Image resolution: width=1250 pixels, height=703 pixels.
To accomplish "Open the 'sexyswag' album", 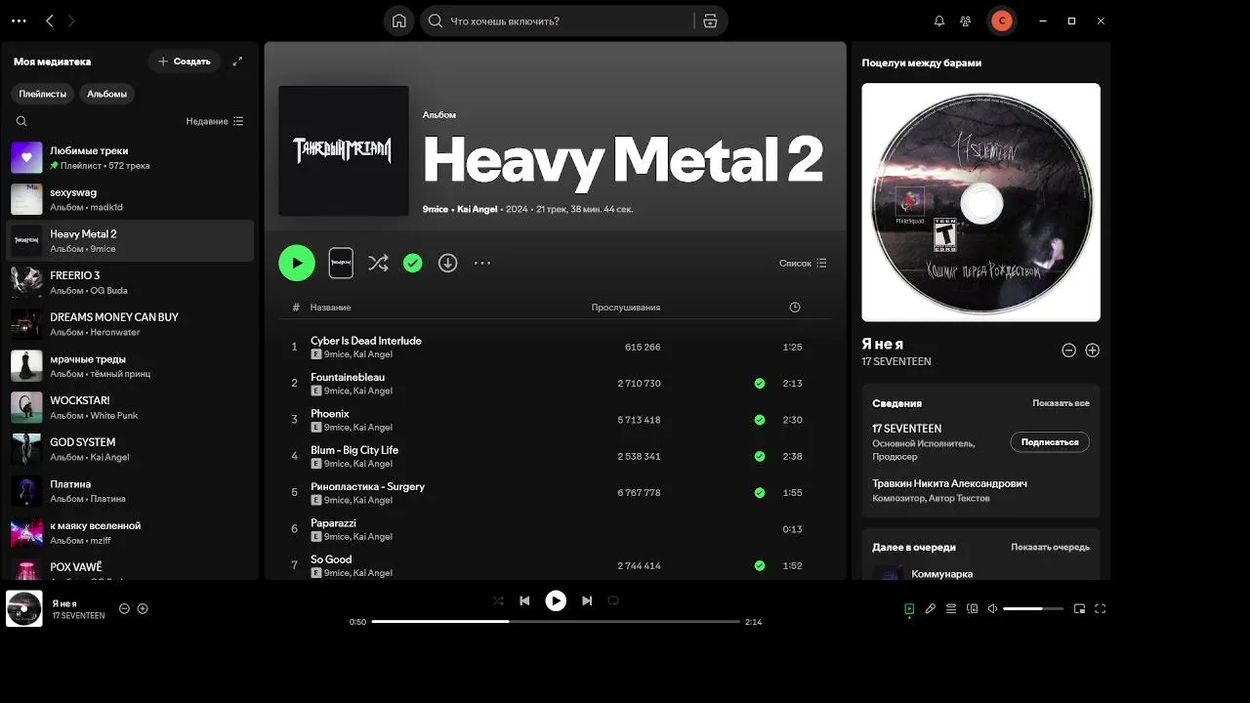I will [x=130, y=199].
